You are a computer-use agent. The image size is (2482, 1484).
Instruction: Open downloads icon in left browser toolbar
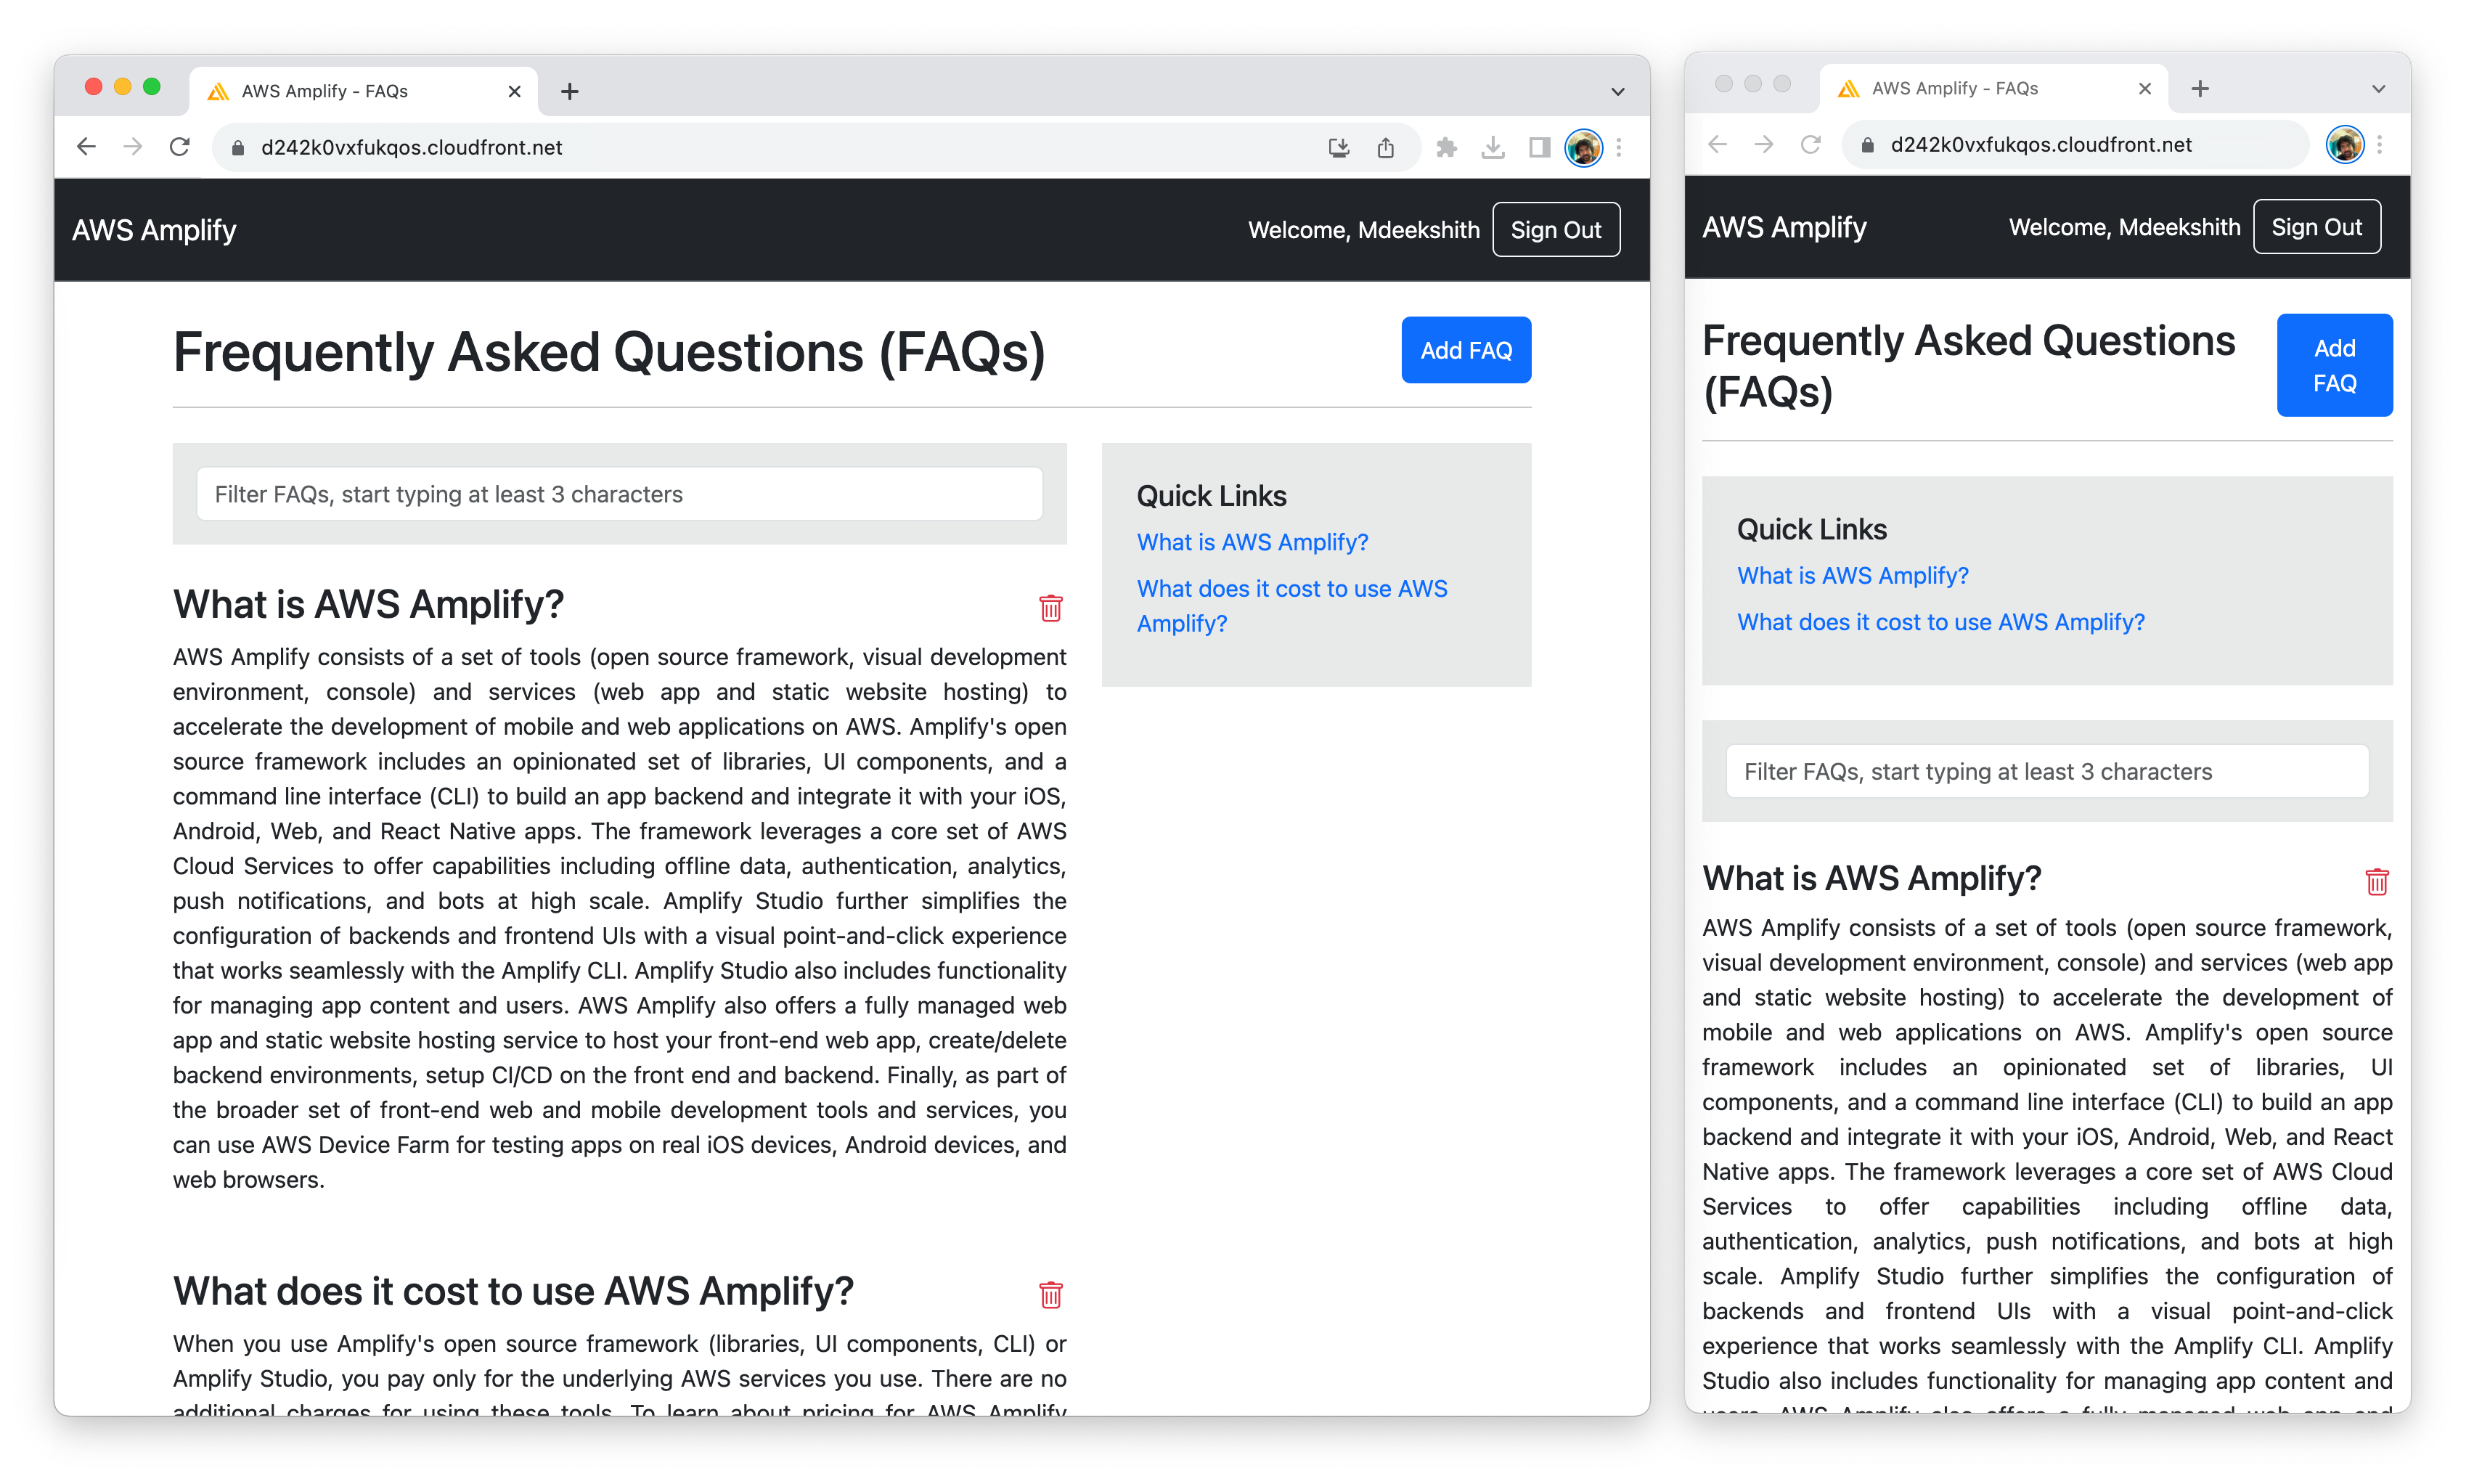point(1493,148)
